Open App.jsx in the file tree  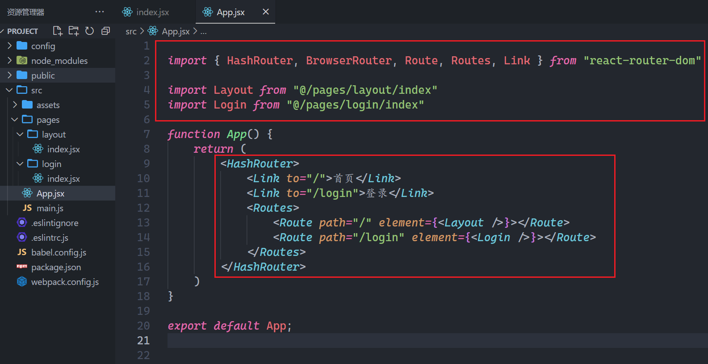[x=58, y=193]
